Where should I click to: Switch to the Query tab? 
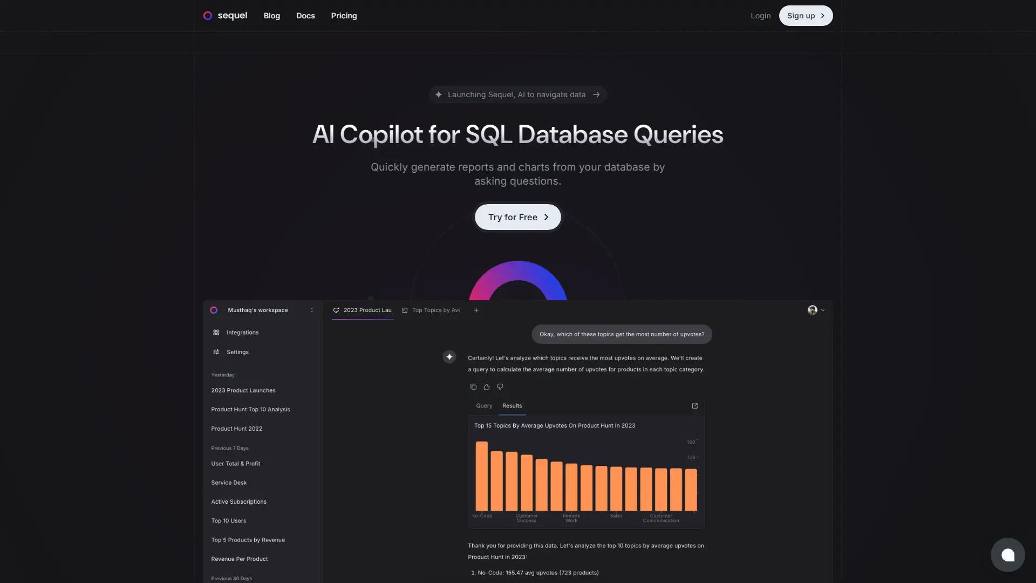tap(484, 406)
